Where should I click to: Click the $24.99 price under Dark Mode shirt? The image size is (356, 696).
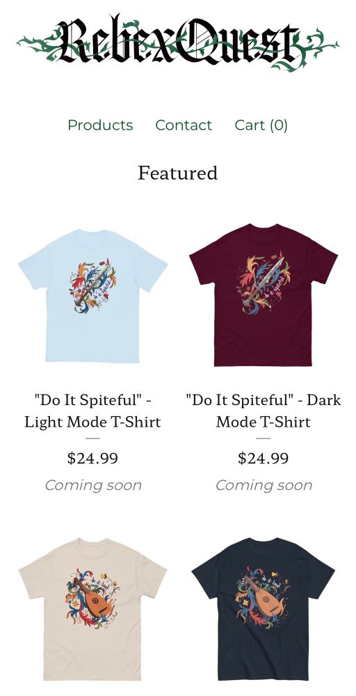pyautogui.click(x=264, y=458)
